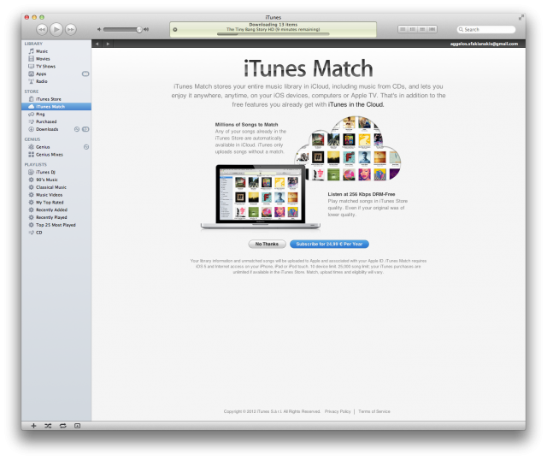
Task: Open iTunes in the Cloud link
Action: click(356, 104)
